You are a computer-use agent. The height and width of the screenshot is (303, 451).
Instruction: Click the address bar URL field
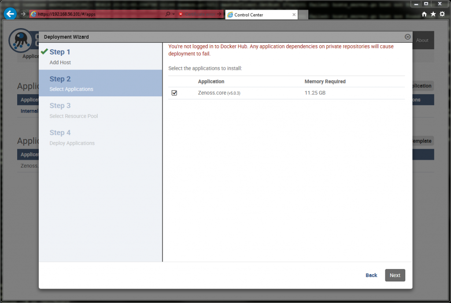tap(97, 14)
